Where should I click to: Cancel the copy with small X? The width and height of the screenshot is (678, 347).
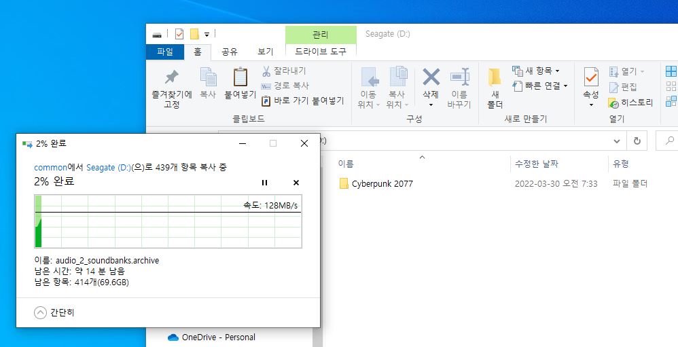point(296,183)
